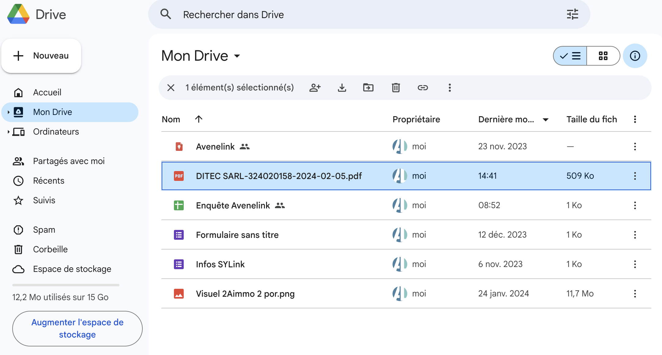662x355 pixels.
Task: Click Augmenter l'espace de stockage
Action: (77, 329)
